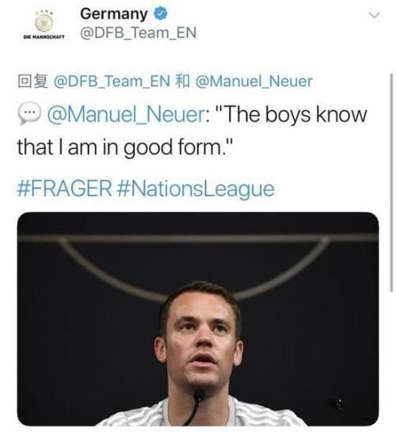Open @Manuel_Neuer mention in tweet body

(x=127, y=114)
